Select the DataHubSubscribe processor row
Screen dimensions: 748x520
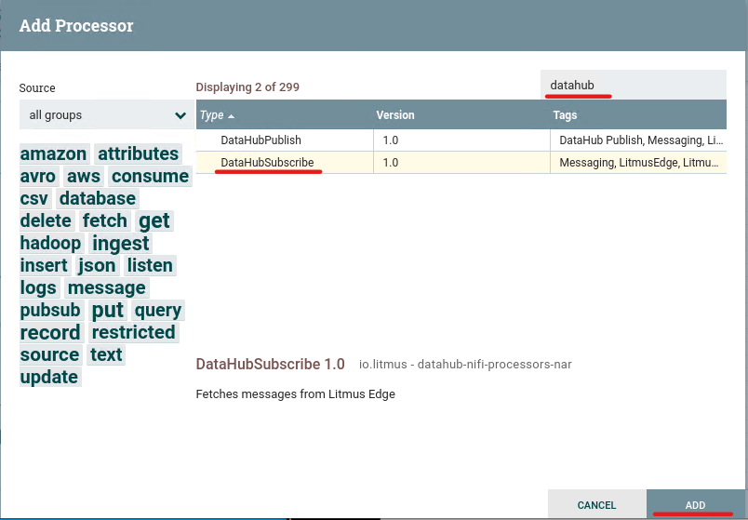(461, 163)
